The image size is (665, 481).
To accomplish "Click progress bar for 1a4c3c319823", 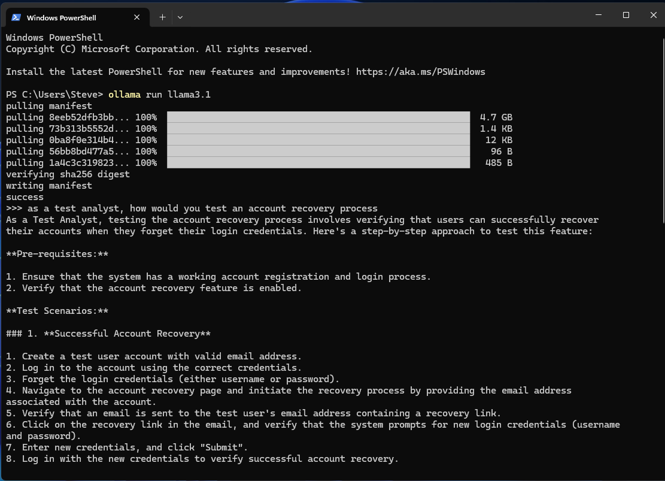I will (x=318, y=162).
